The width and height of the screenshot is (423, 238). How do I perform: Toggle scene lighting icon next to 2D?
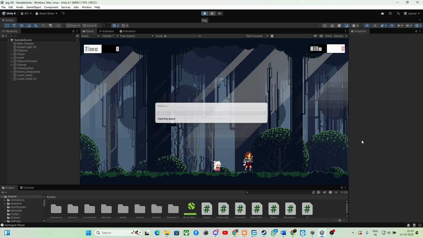375,25
